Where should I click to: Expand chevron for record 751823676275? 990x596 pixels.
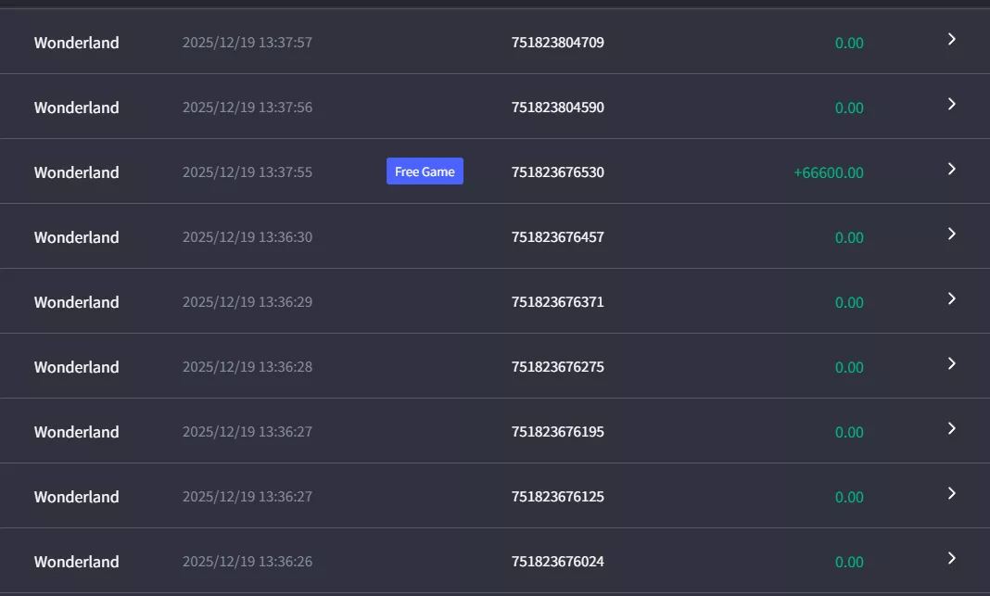[x=951, y=363]
